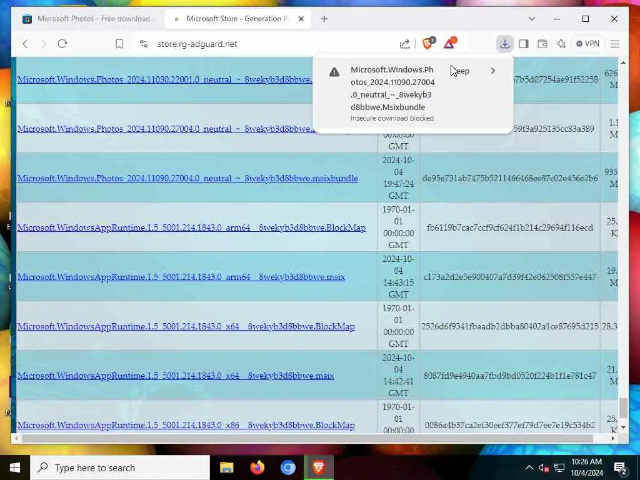Viewport: 640px width, 480px height.
Task: Open WindowsAppRuntime.1.5 arm64 BlockMap link
Action: 191,227
